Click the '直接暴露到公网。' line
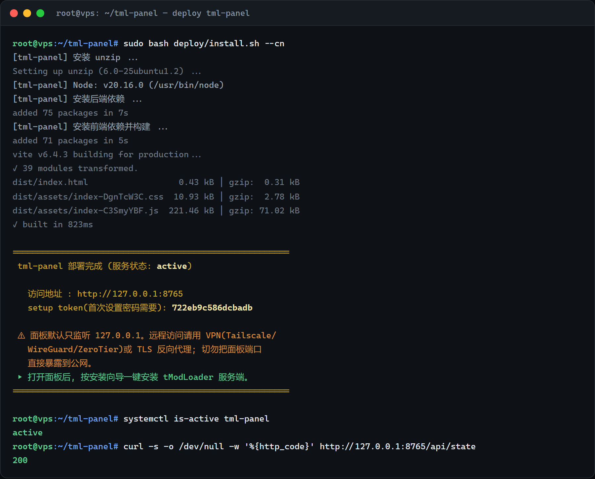 coord(60,363)
